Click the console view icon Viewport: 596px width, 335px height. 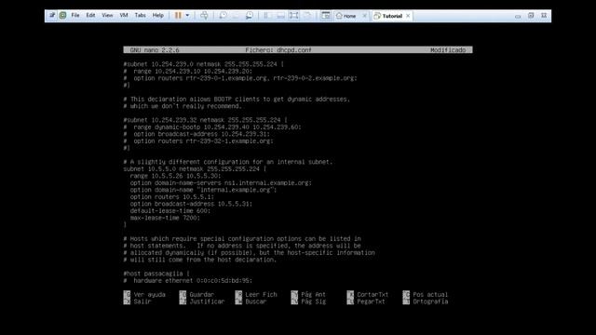(x=326, y=16)
